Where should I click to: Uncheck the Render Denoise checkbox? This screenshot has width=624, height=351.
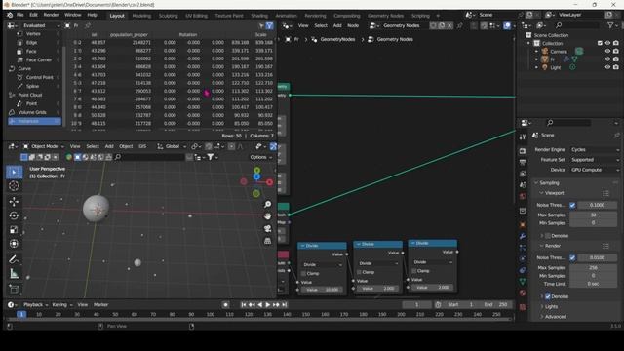pos(548,296)
